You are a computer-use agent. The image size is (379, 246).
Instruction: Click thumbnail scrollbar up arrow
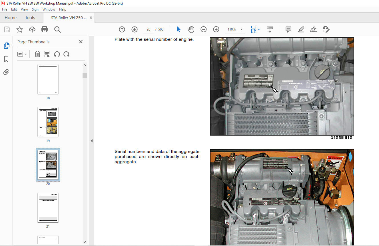(85, 65)
